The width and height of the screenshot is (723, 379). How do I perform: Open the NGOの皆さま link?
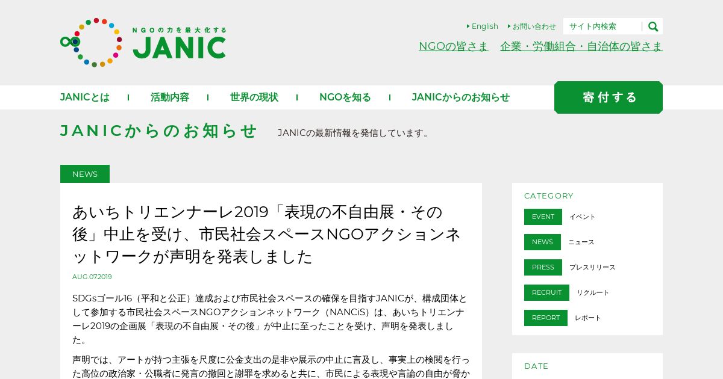(x=454, y=46)
